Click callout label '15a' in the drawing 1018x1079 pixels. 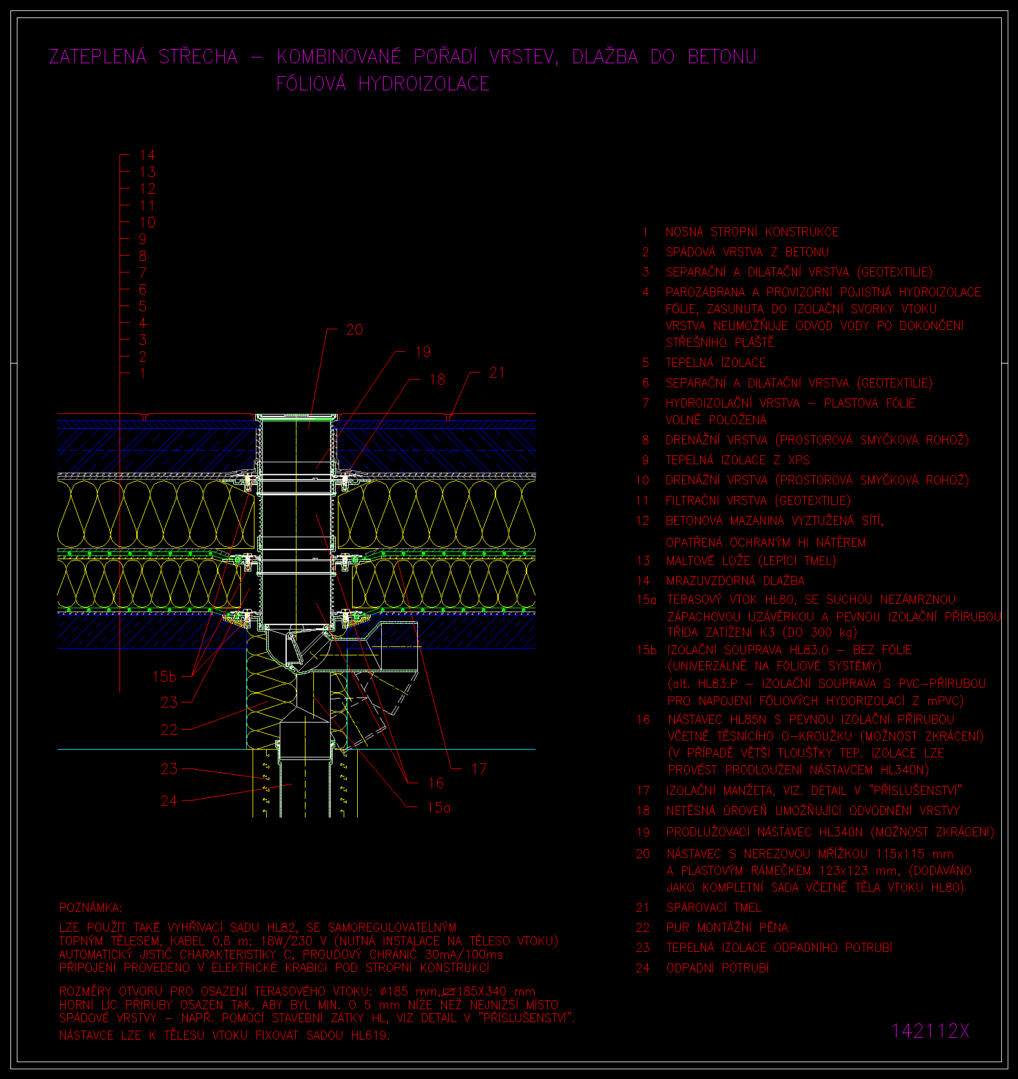(x=439, y=808)
